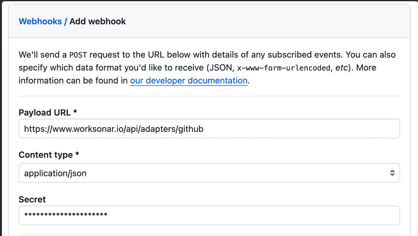Click the Secret field label
418x236 pixels.
(x=32, y=199)
